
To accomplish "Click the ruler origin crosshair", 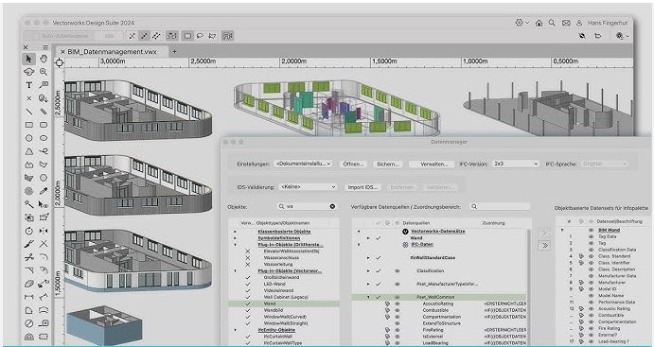I will pyautogui.click(x=60, y=62).
